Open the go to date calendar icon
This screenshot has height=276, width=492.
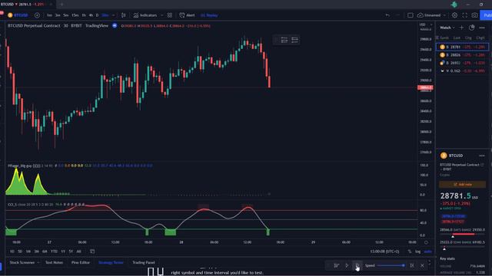(92, 251)
